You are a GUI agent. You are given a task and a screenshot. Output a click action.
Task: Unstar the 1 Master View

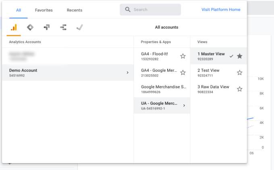coord(240,56)
